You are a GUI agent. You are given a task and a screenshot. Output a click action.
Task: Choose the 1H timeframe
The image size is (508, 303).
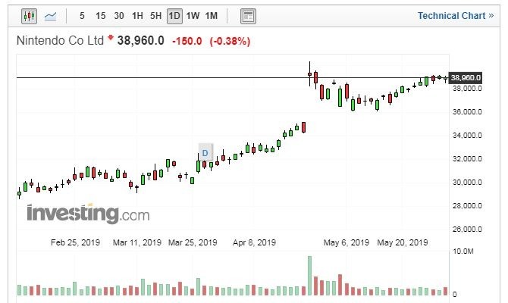point(137,16)
